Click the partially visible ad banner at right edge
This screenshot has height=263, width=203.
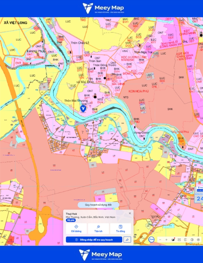(199, 195)
